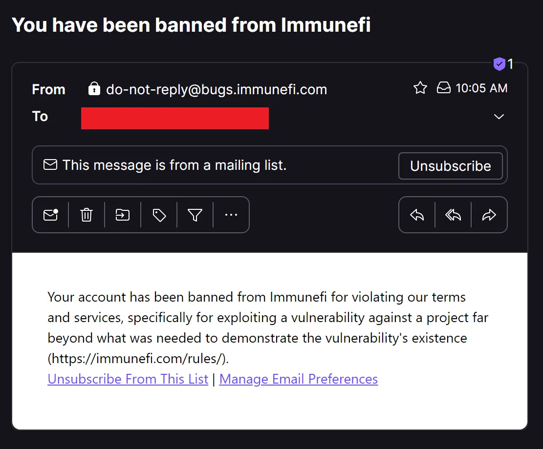Click the sender encryption lock icon
Image resolution: width=543 pixels, height=449 pixels.
[94, 89]
